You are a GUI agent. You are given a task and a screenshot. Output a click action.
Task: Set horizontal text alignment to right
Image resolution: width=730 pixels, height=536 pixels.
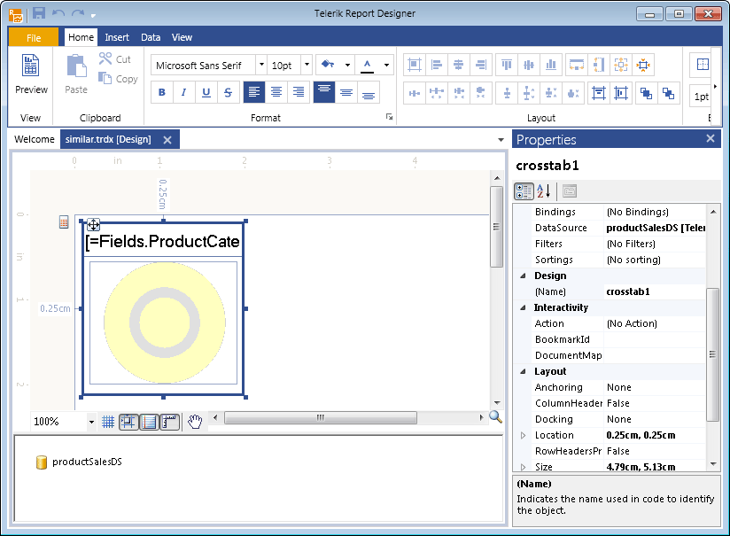299,92
